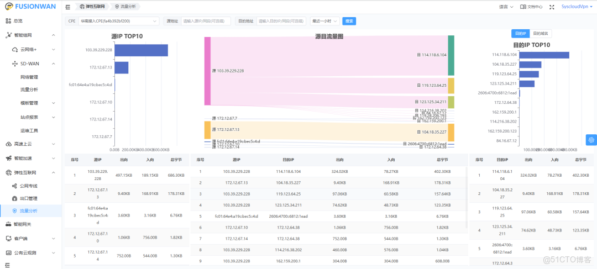Open 流量分析 under SD-WAN
Image resolution: width=597 pixels, height=269 pixels.
coord(29,89)
